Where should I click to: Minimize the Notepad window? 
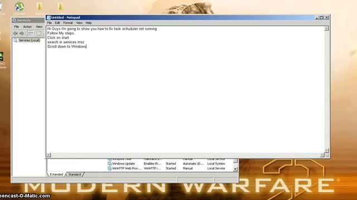point(317,17)
